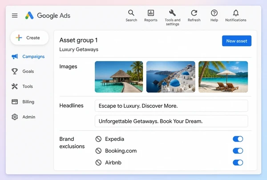This screenshot has height=180, width=267.
Task: Disable the Airbnb brand exclusion switch
Action: pyautogui.click(x=238, y=163)
